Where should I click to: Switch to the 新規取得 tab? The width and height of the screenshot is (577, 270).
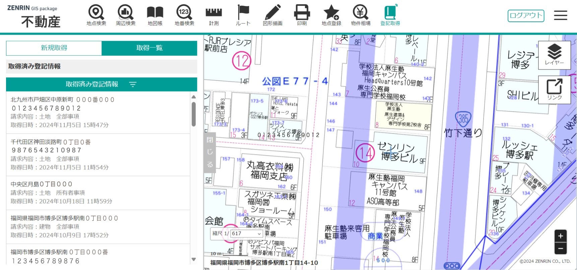(x=54, y=48)
